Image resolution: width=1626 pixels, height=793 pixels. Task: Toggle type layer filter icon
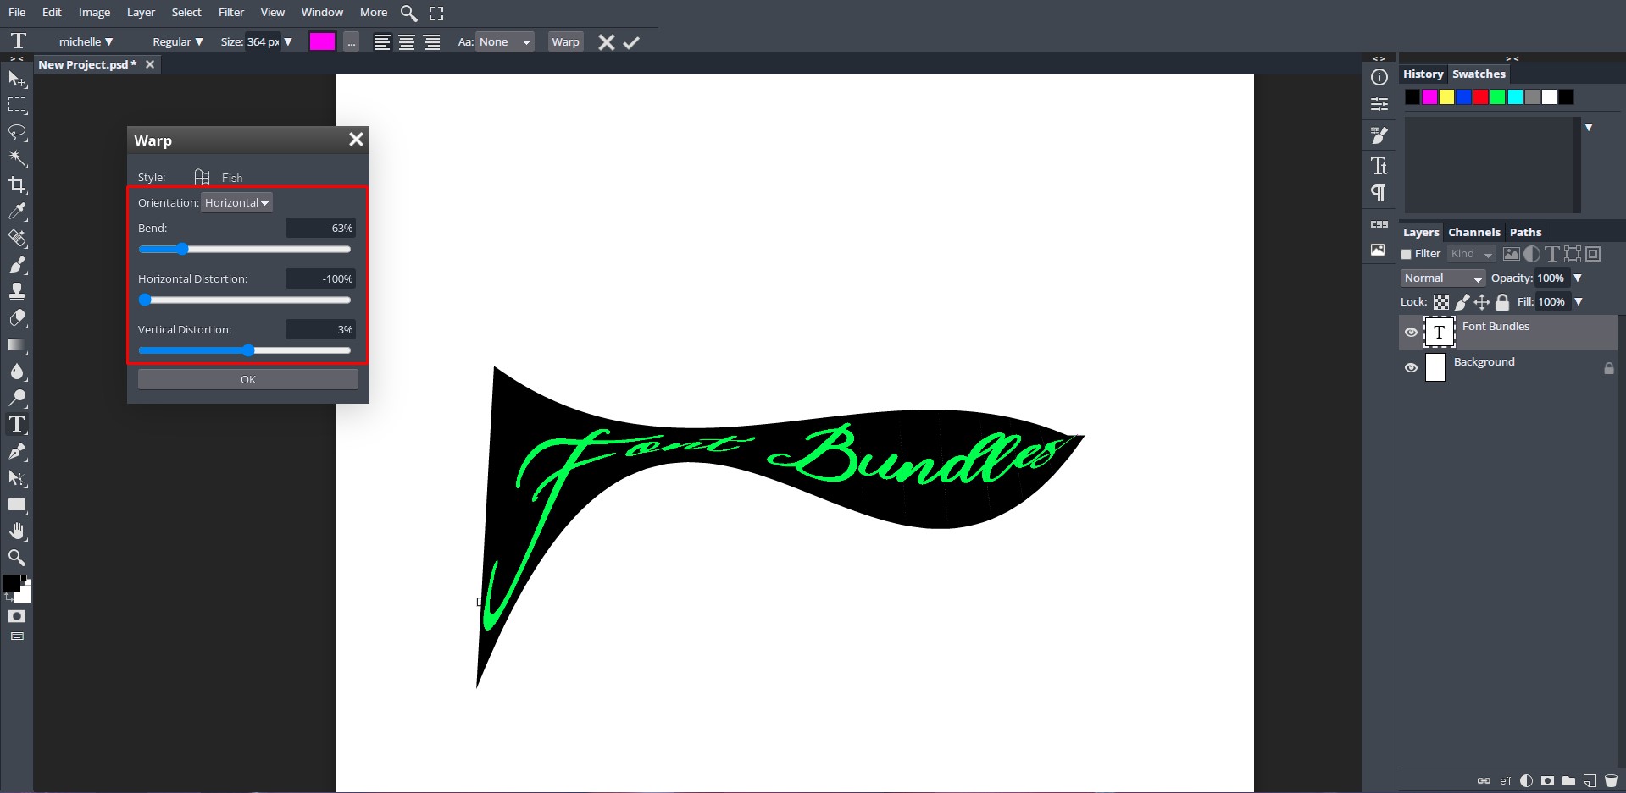pos(1552,254)
